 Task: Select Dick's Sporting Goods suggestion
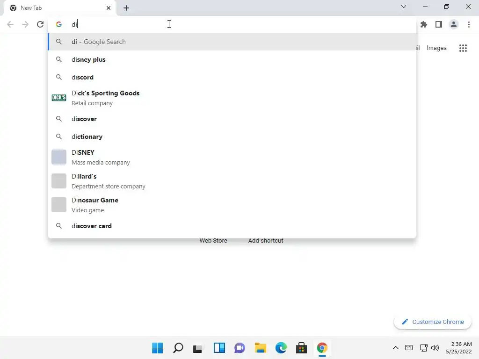coord(232,98)
